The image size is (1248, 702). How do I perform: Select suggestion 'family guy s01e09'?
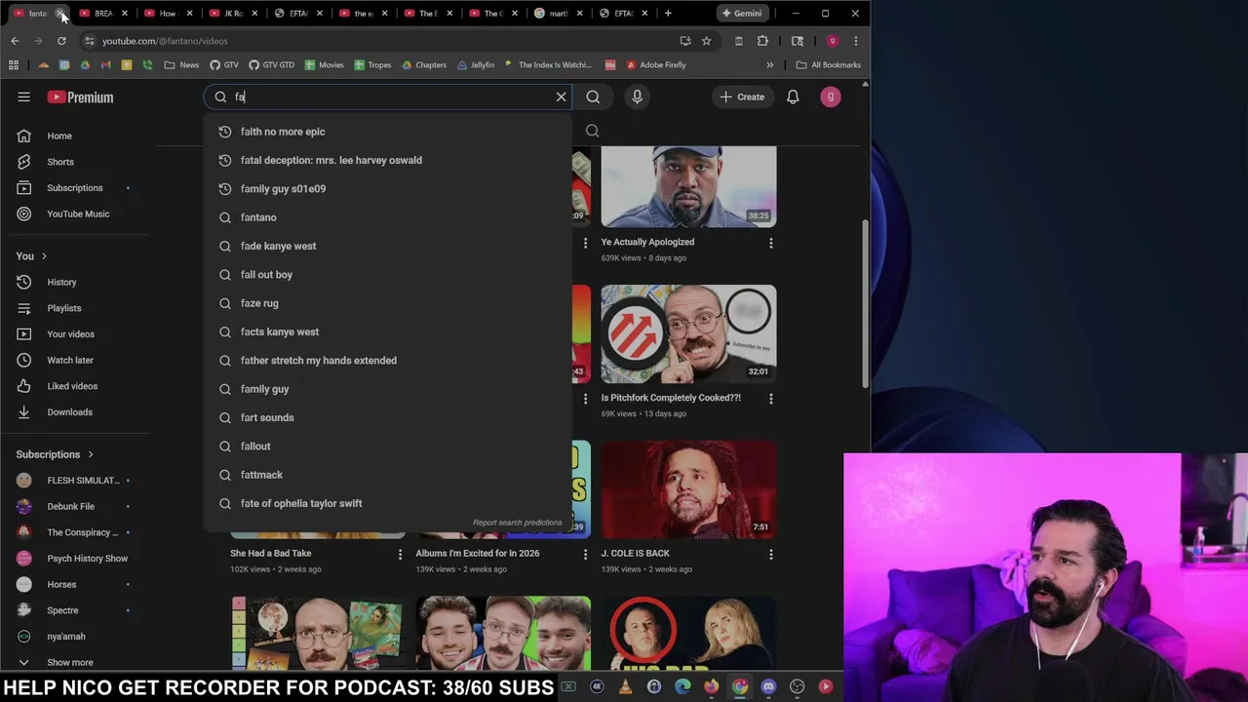[387, 188]
